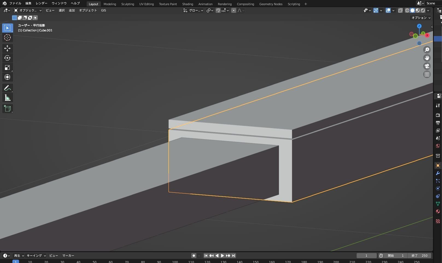This screenshot has width=442, height=263.
Task: Toggle snapping magnet in header
Action: coord(218,10)
